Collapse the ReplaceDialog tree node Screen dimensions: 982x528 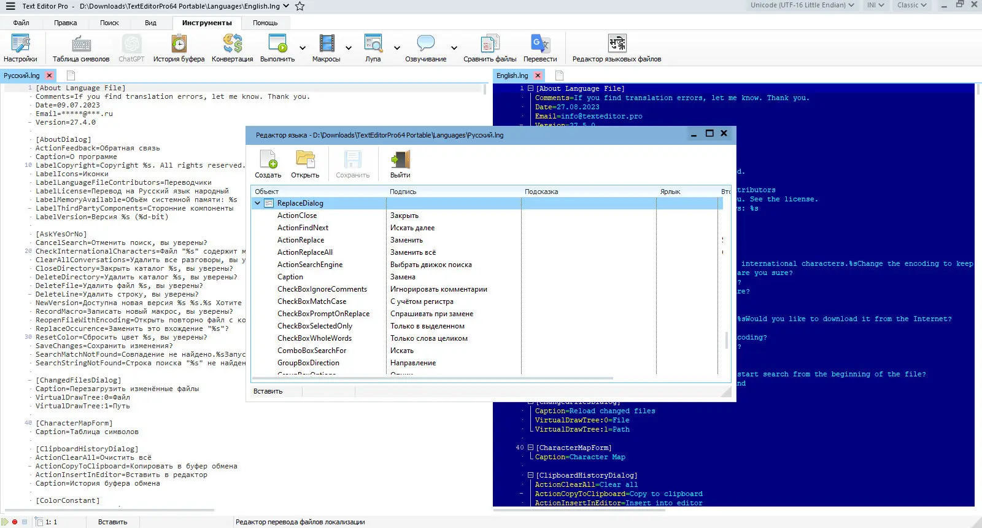pos(258,203)
